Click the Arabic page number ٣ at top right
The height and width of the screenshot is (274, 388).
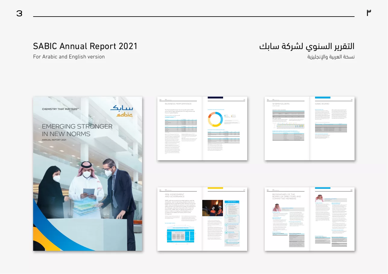pos(369,13)
